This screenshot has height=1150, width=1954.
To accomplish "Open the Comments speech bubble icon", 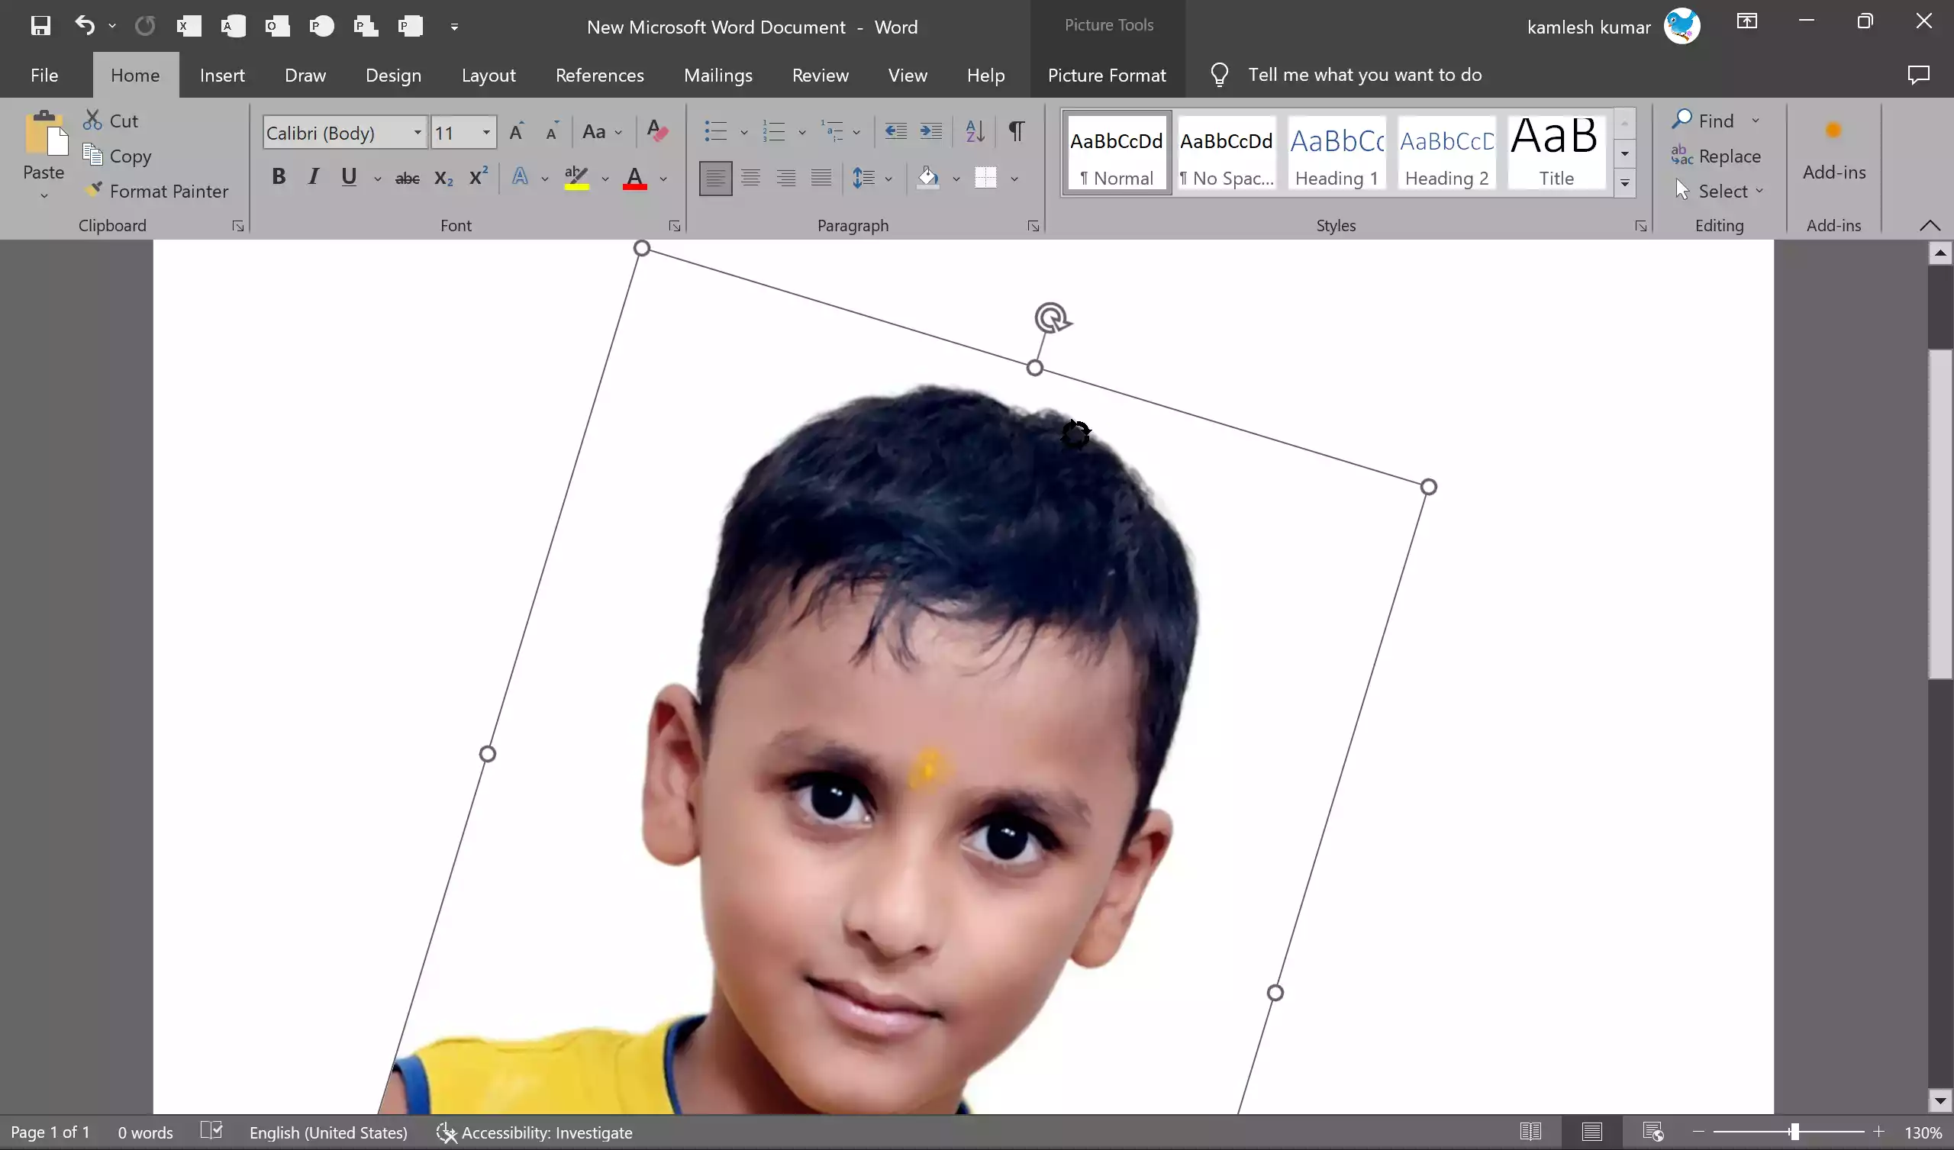I will 1918,75.
